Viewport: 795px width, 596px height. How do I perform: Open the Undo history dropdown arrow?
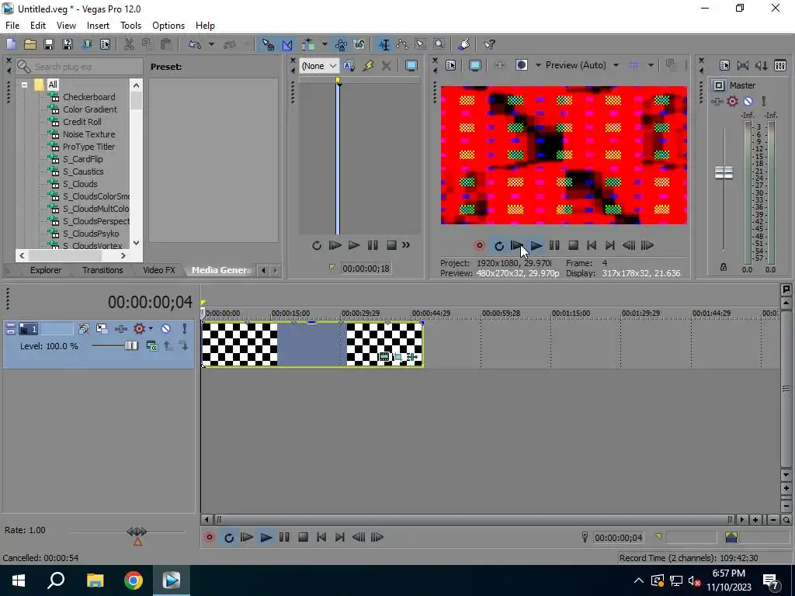[x=211, y=44]
